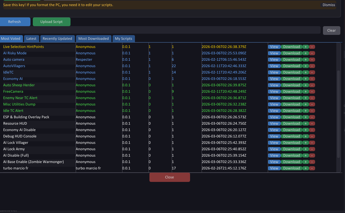Dismiss the save key warning

click(328, 5)
